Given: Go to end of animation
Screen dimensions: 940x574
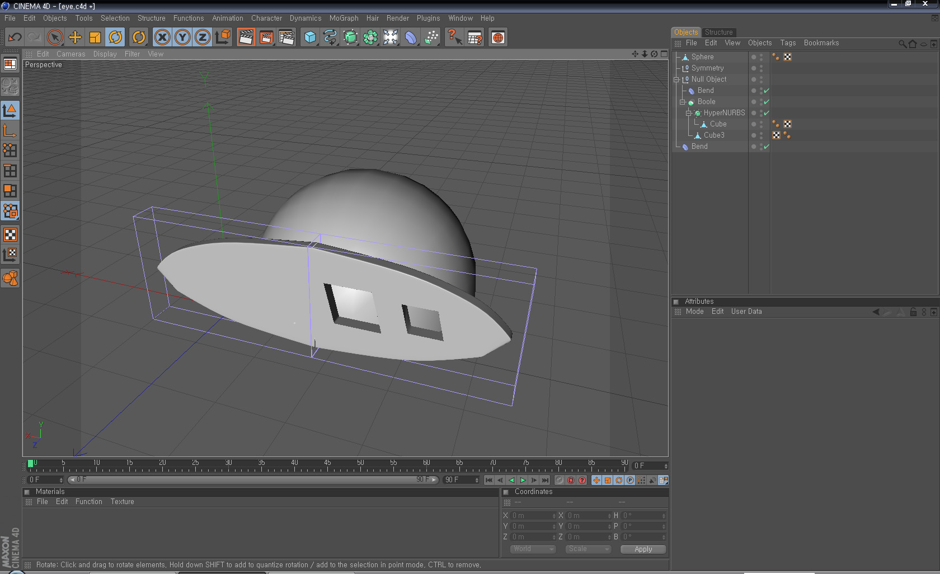Looking at the screenshot, I should 545,480.
